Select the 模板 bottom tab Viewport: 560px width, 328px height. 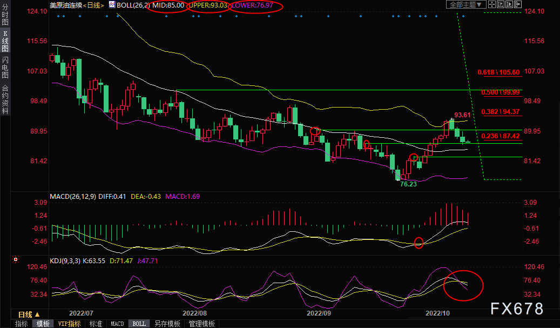point(43,324)
